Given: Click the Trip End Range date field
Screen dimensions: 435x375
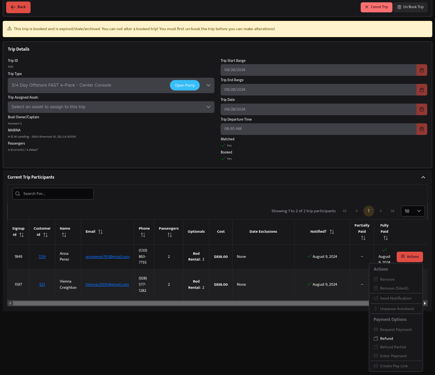Looking at the screenshot, I should point(319,90).
